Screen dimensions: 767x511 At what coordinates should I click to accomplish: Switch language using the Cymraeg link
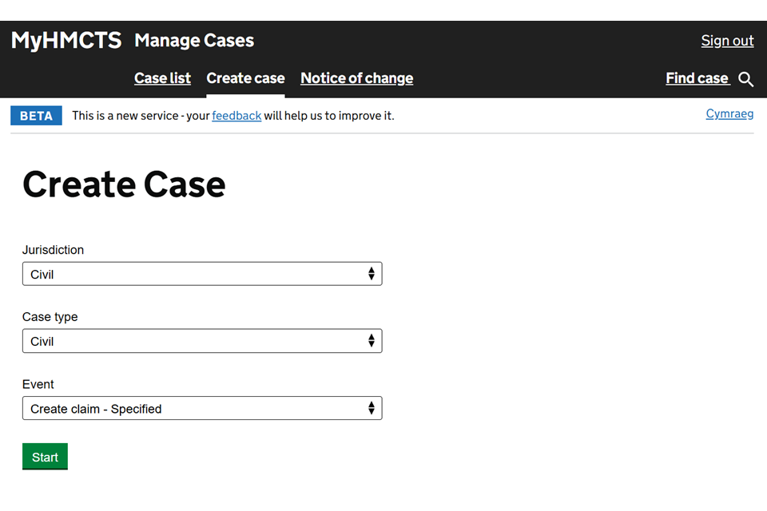(729, 114)
